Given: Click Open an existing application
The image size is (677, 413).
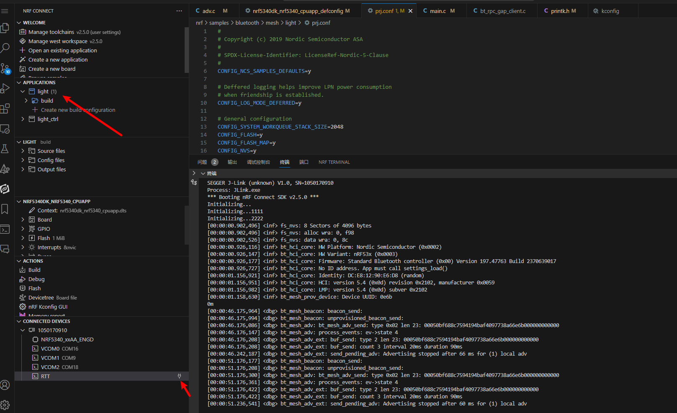Looking at the screenshot, I should click(x=58, y=50).
